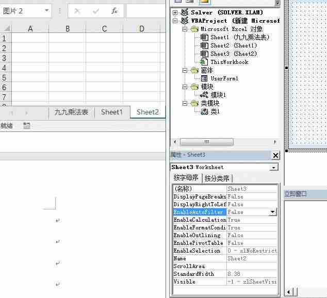Close the 属性 - Sheet3 properties panel
The height and width of the screenshot is (298, 327).
[x=275, y=155]
